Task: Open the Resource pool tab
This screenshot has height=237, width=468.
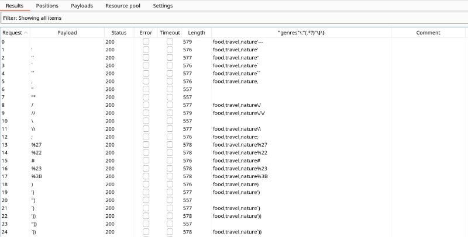Action: click(123, 6)
